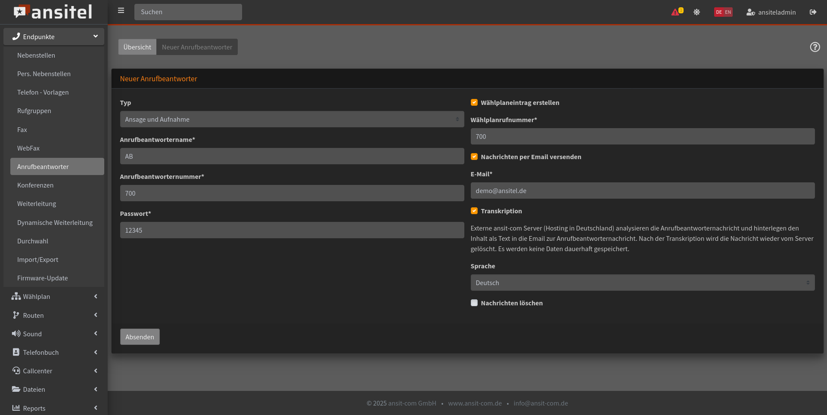Screen dimensions: 827x415
Task: Click the Suchen search field
Action: coord(188,12)
